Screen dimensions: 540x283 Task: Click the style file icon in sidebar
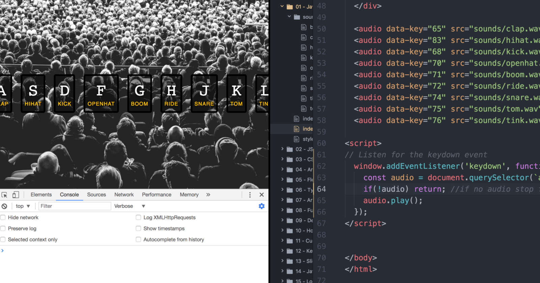[297, 139]
